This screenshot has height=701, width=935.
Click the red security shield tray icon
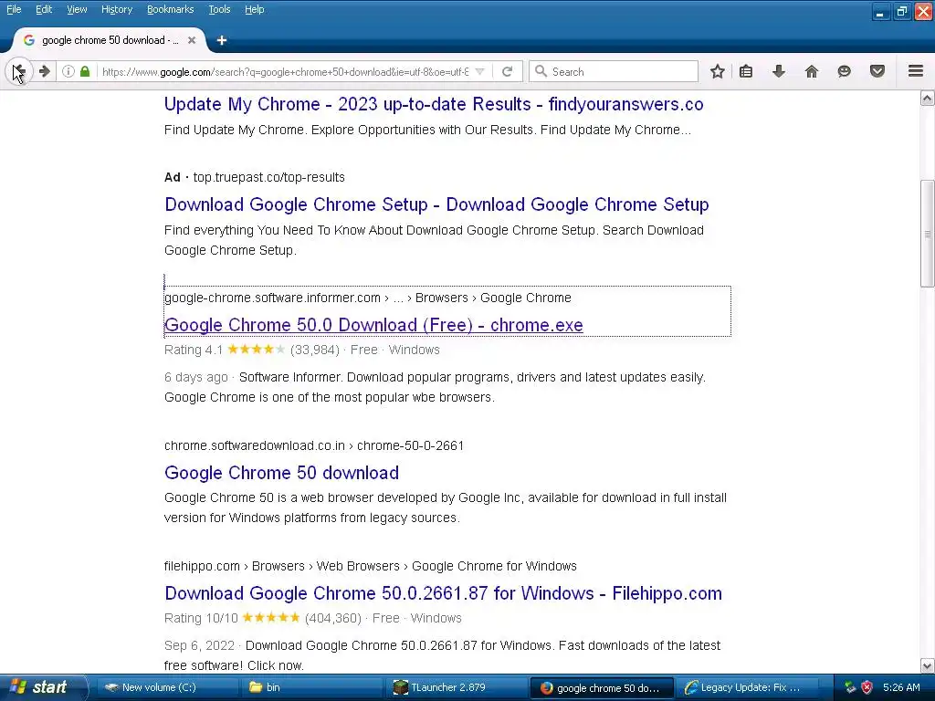coord(867,687)
